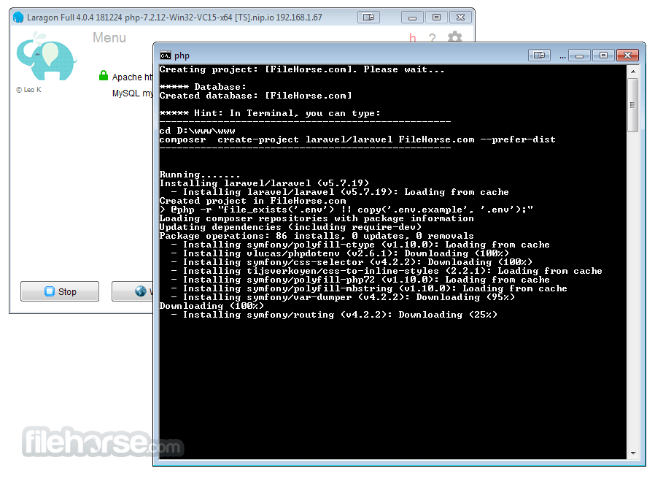Click the Laragon elephant logo
Viewport: 655px width, 479px height.
pos(46,56)
